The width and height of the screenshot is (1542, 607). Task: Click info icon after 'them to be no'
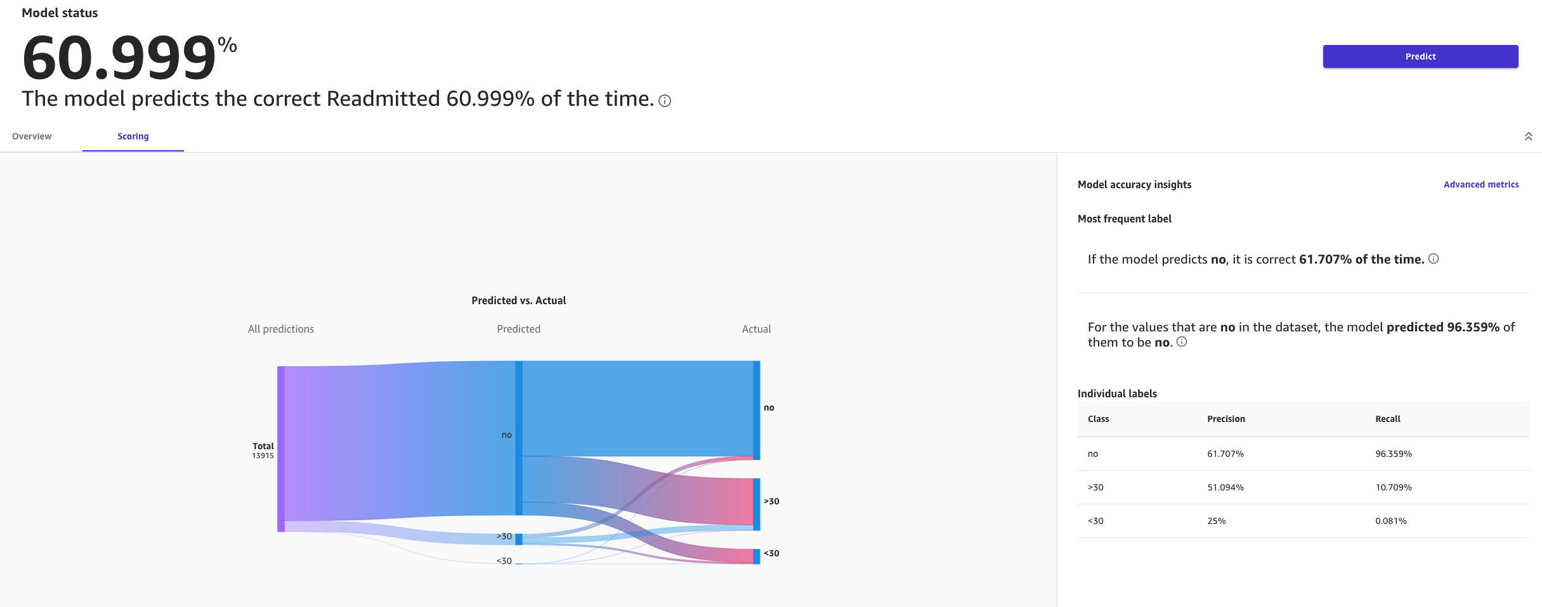(1182, 342)
